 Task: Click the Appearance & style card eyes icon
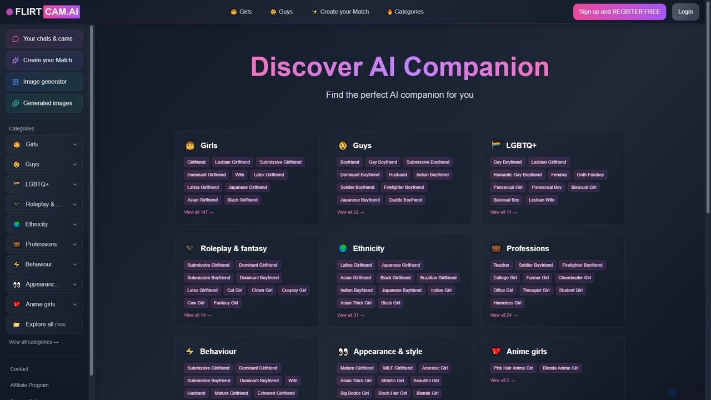tap(343, 351)
